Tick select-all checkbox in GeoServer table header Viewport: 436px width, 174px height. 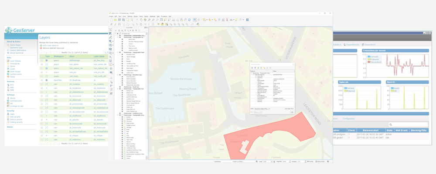(x=42, y=57)
